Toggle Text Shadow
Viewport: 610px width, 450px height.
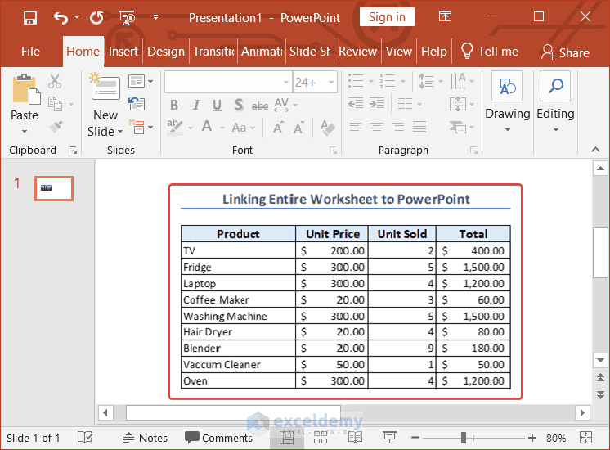(x=239, y=105)
